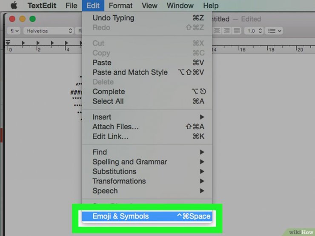Expand Spelling and Grammar submenu
The height and width of the screenshot is (236, 315).
[147, 162]
